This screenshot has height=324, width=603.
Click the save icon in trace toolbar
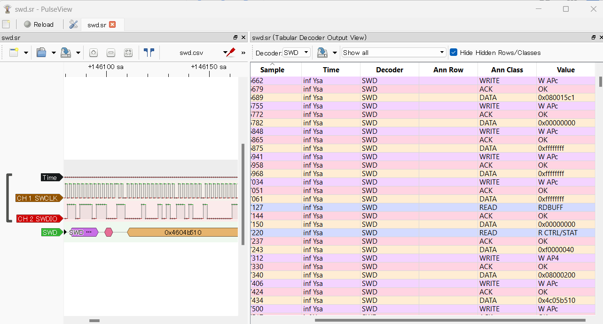[66, 53]
